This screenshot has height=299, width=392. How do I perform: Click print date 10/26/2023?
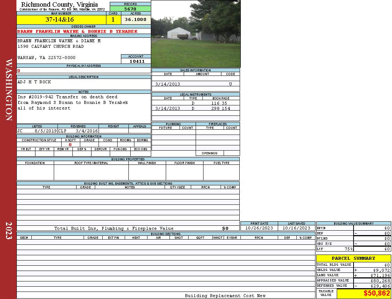tap(259, 228)
